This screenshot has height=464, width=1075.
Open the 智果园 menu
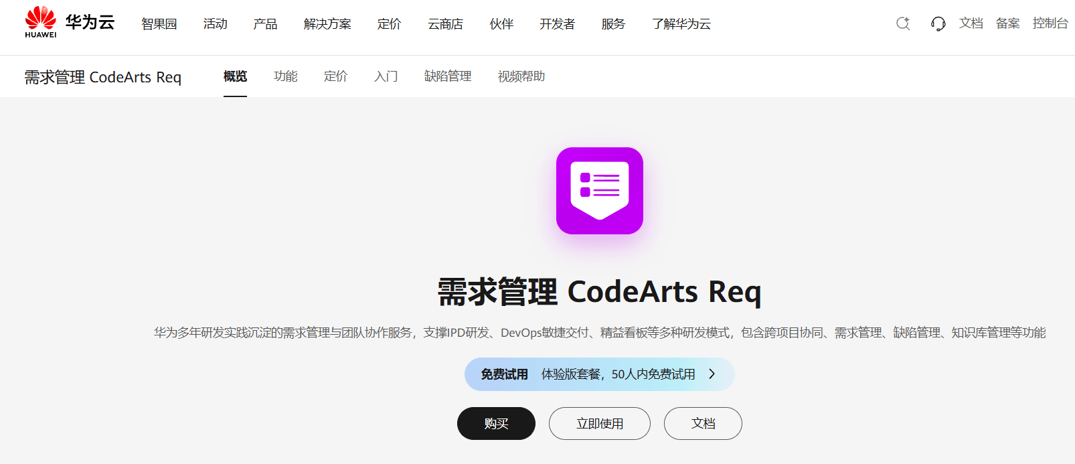(159, 24)
